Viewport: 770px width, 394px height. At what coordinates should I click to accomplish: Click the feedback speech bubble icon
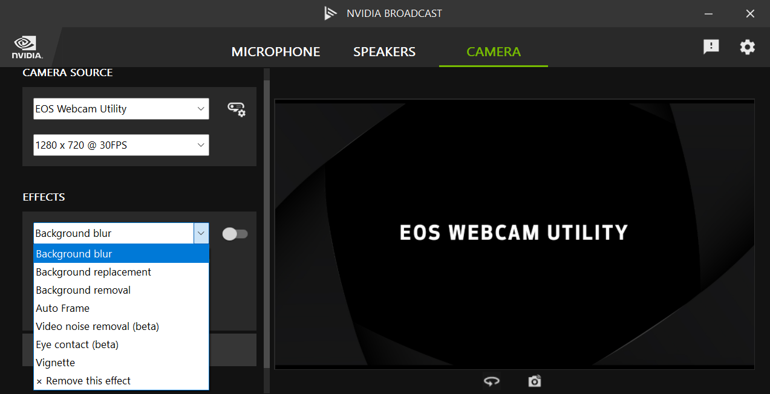click(x=711, y=47)
